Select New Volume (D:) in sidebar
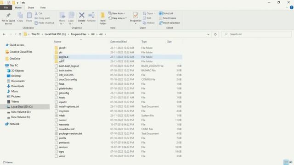The width and height of the screenshot is (294, 165). [x=21, y=112]
